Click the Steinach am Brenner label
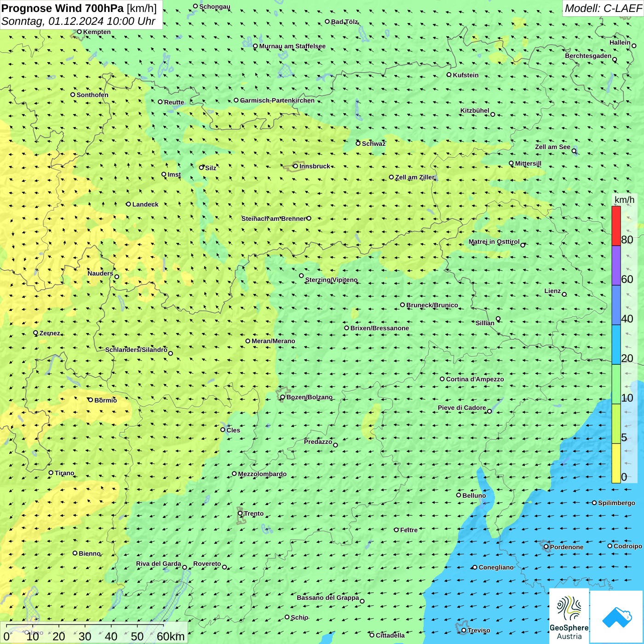This screenshot has height=644, width=644. point(274,218)
